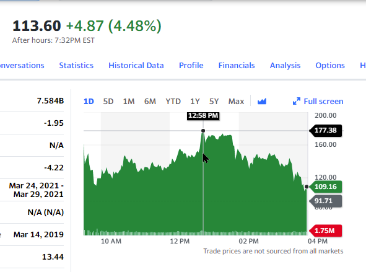Click the Full screen link
366x272 pixels.
[323, 102]
